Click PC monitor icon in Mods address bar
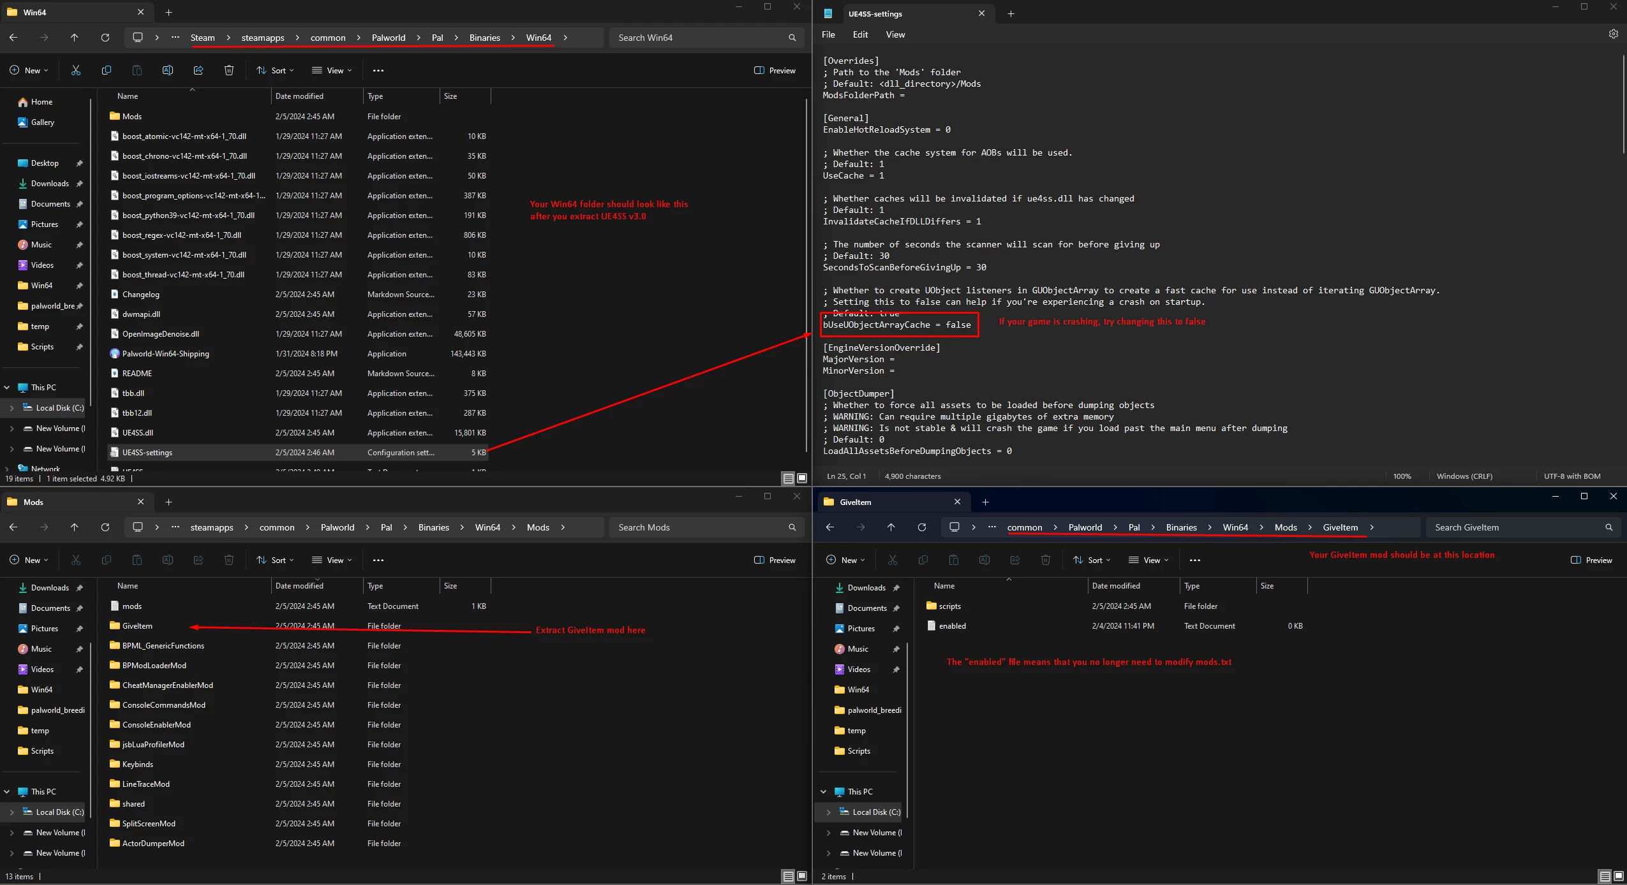Image resolution: width=1627 pixels, height=885 pixels. [x=138, y=527]
